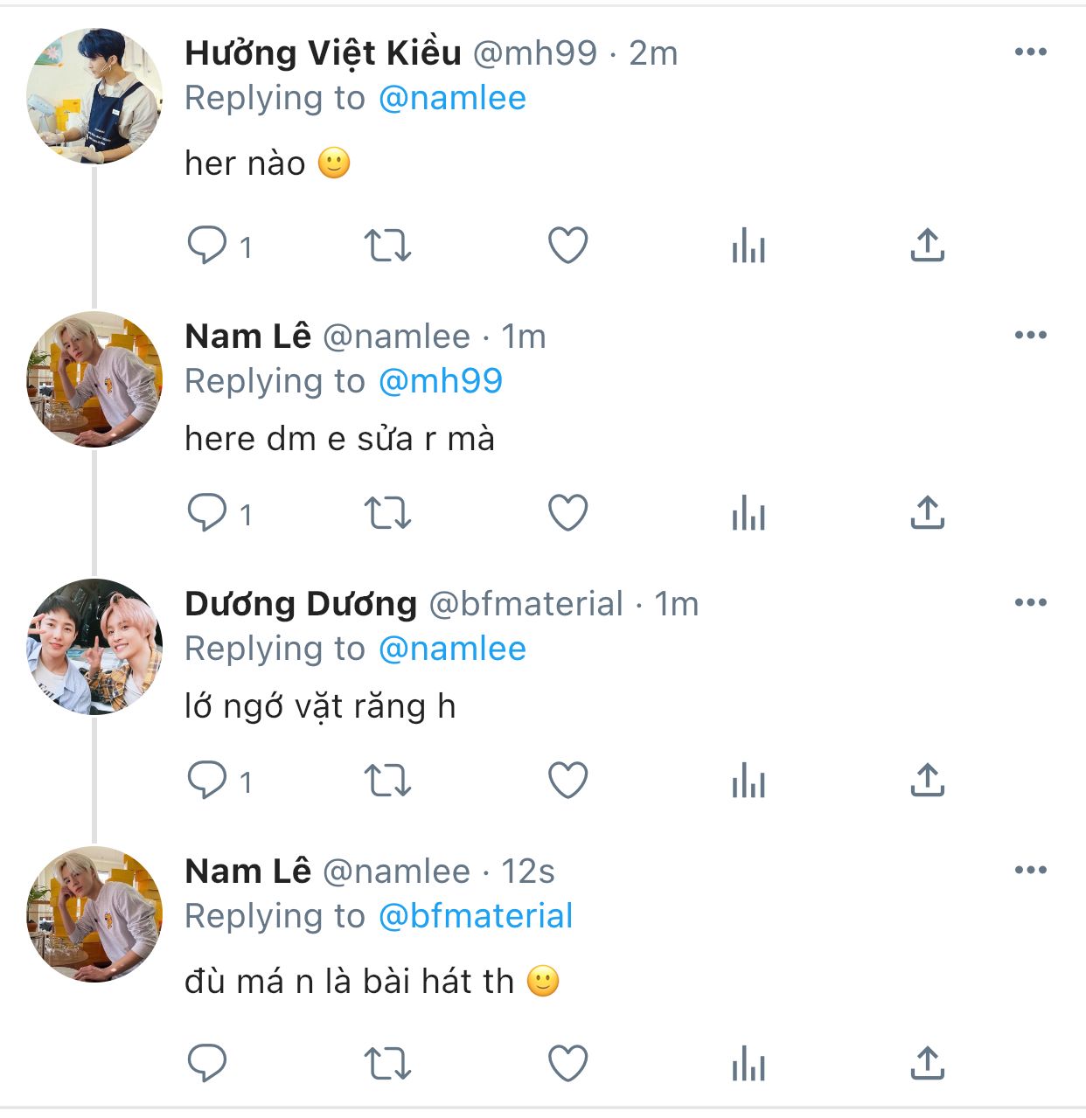Retweet Hưởng Việt Kiều's "her nào" tweet
Viewport: 1086px width, 1118px height.
(387, 246)
